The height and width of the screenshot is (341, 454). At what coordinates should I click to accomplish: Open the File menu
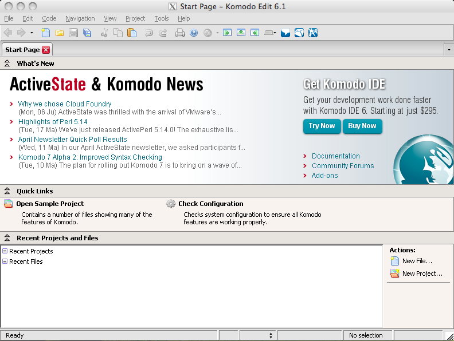pos(9,18)
